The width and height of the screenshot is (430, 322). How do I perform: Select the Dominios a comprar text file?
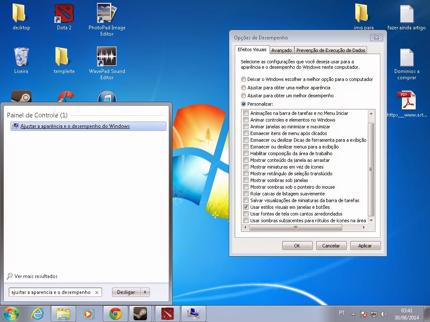pos(406,57)
